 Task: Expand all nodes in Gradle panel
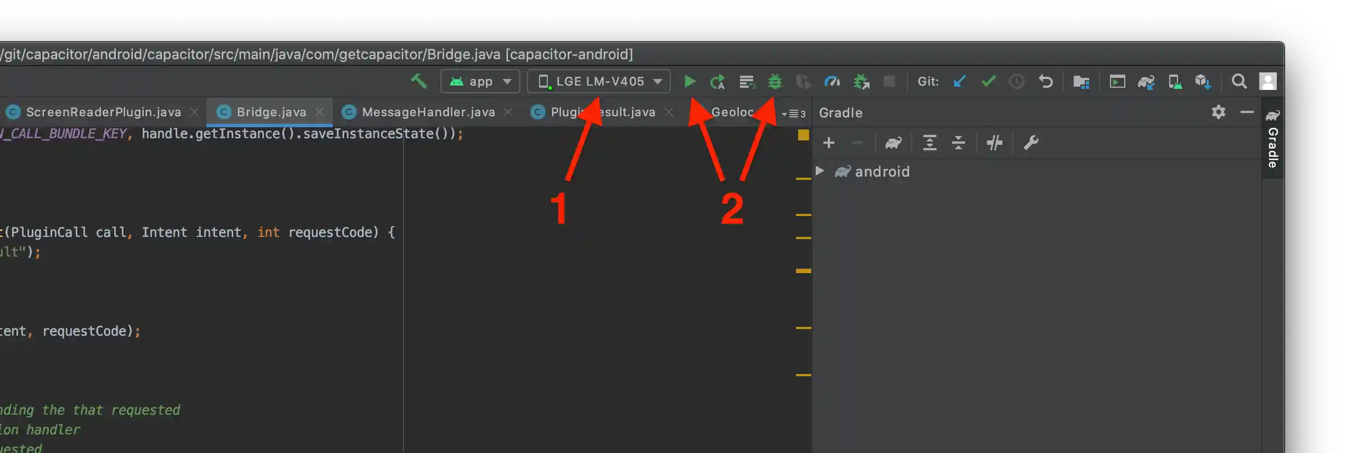929,143
